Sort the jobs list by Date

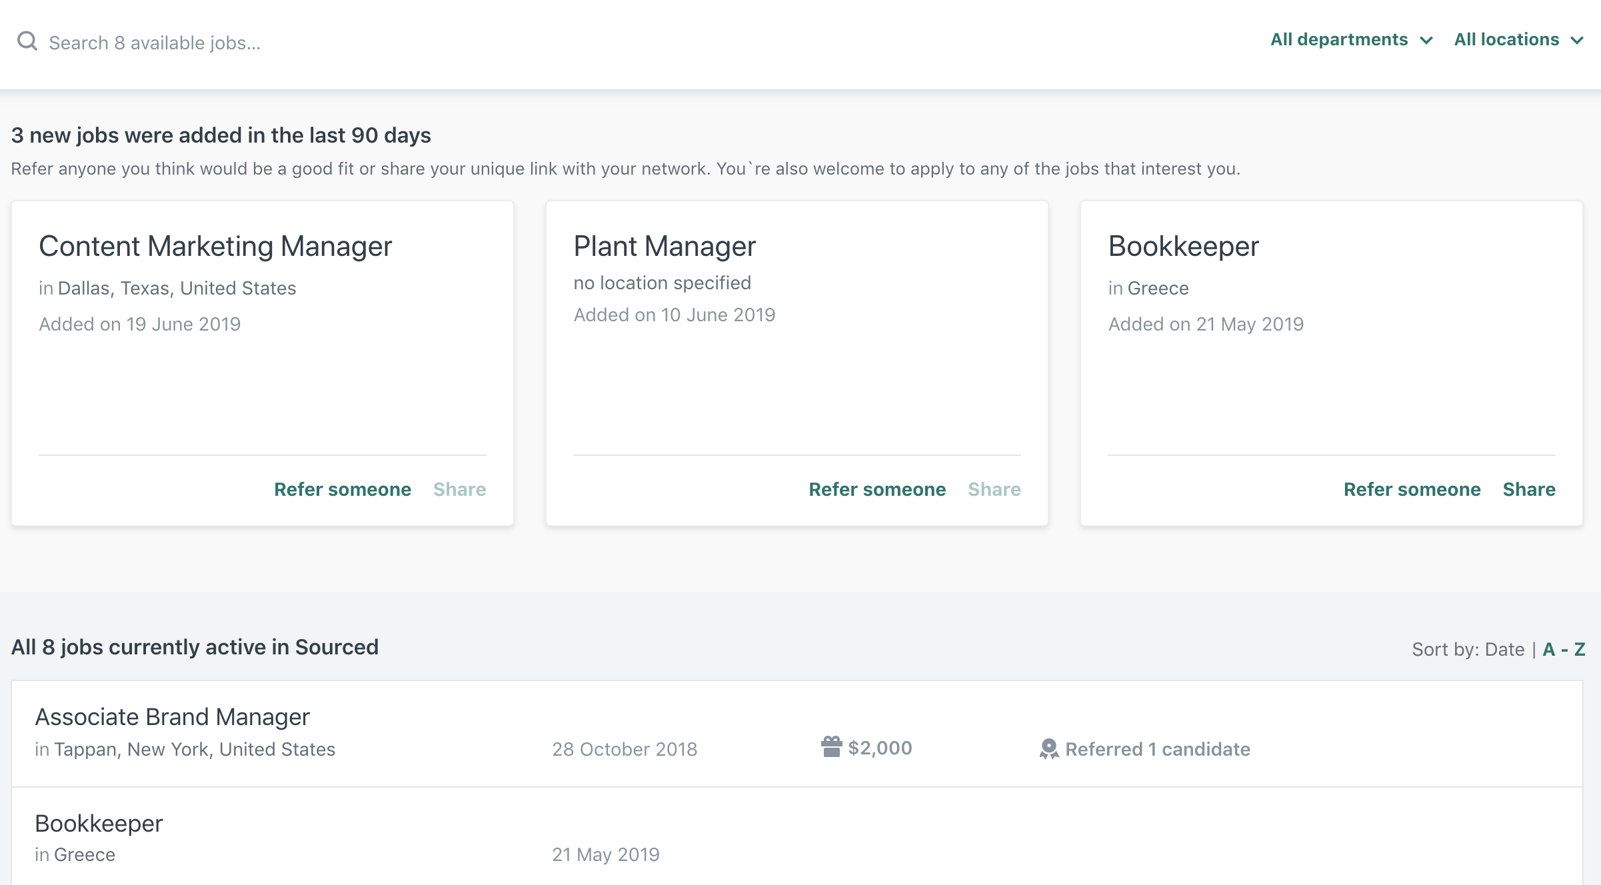tap(1504, 649)
